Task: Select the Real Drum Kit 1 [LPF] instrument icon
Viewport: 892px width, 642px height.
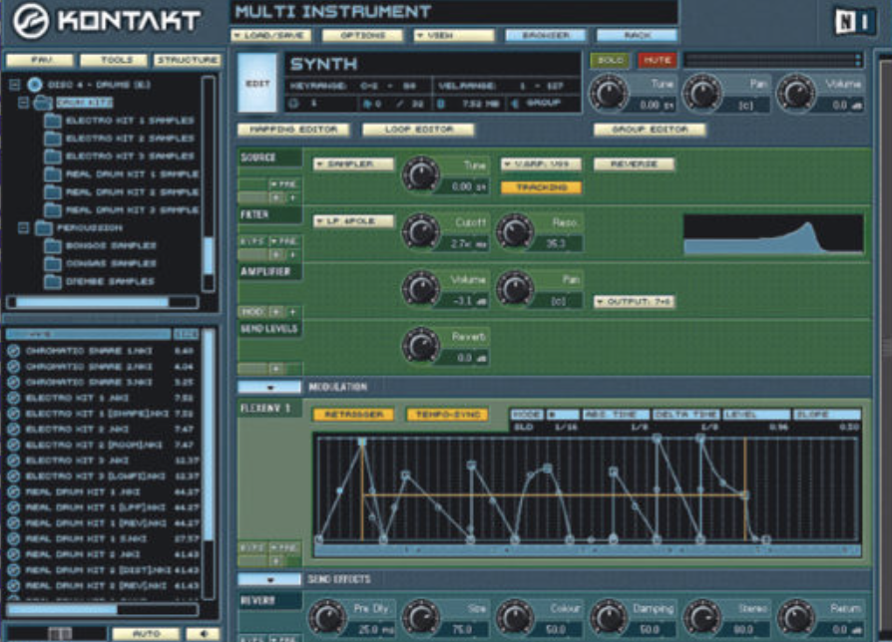Action: (14, 507)
